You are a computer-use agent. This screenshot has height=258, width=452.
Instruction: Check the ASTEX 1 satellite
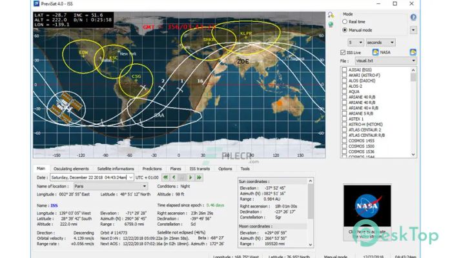[x=344, y=119]
